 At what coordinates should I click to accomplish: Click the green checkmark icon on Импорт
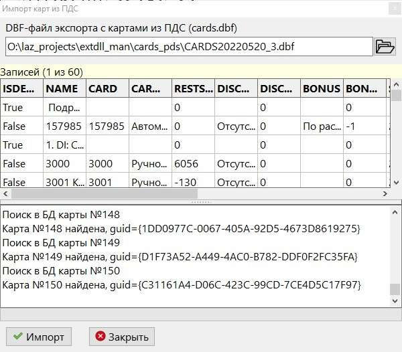click(17, 337)
